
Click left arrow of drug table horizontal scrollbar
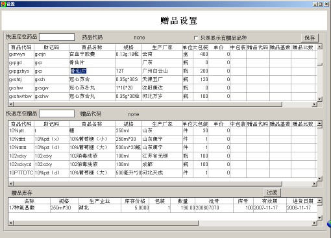tap(11, 104)
